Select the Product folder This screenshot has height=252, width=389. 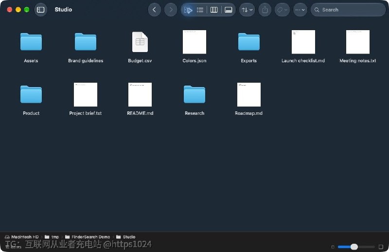(x=31, y=94)
